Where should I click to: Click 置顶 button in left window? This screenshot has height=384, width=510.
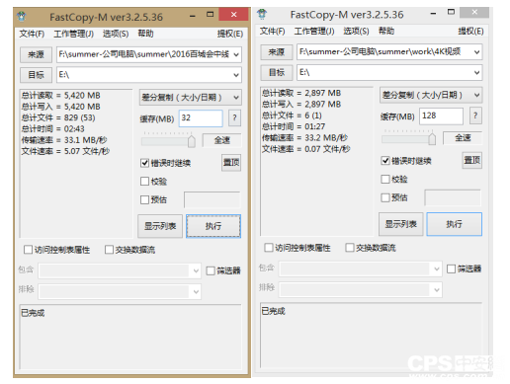(231, 163)
